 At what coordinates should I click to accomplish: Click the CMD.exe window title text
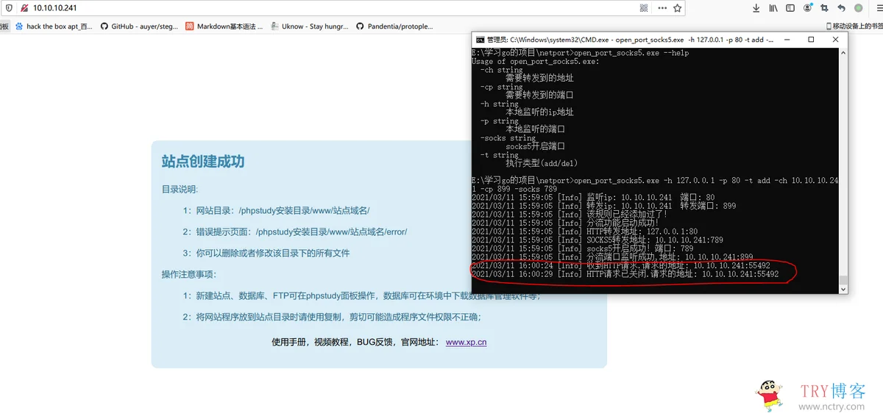(x=630, y=40)
